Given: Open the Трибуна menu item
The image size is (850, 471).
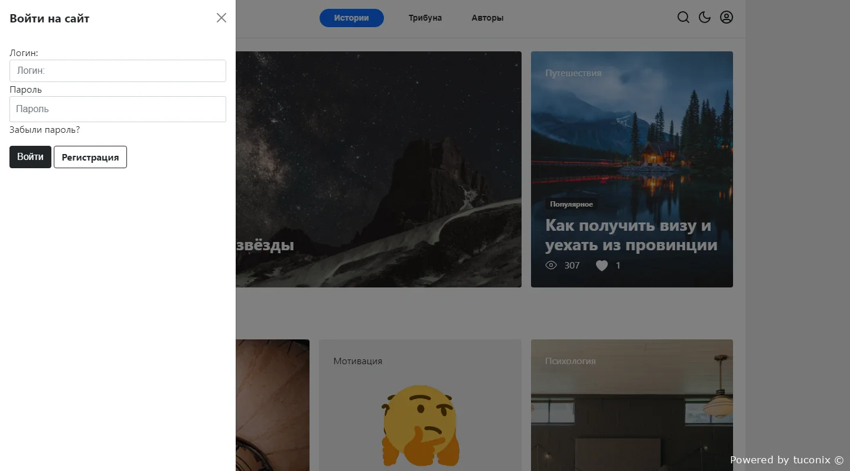Looking at the screenshot, I should pyautogui.click(x=425, y=18).
